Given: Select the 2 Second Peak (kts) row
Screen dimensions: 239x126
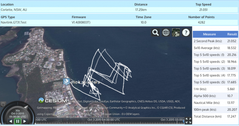Looking at the screenshot, I should 215,41.
